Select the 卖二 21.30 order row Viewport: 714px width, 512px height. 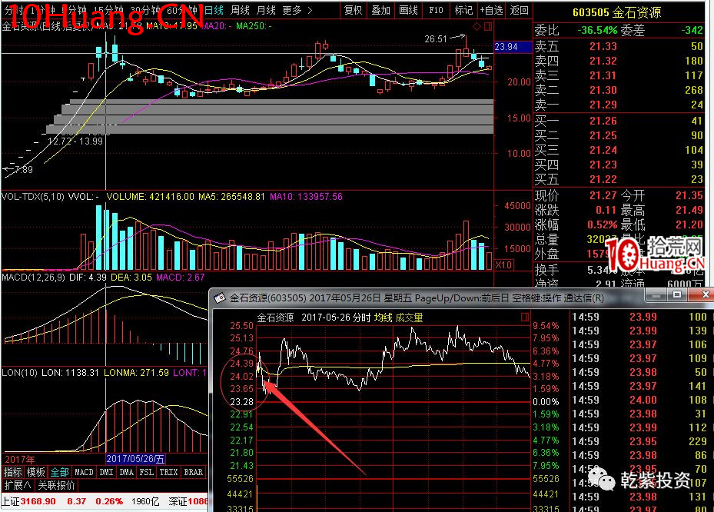(x=619, y=90)
